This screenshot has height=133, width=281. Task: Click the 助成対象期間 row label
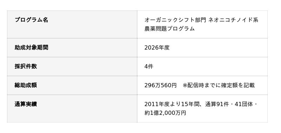[x=31, y=47]
